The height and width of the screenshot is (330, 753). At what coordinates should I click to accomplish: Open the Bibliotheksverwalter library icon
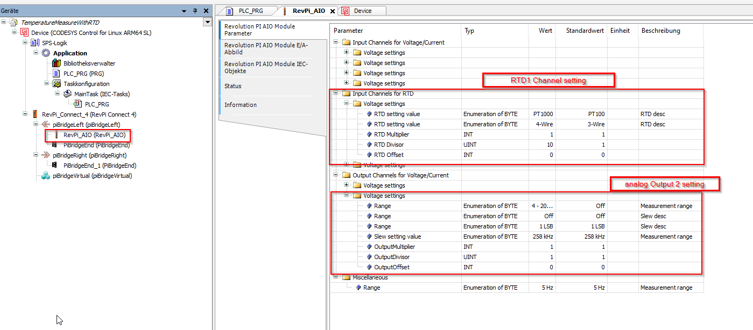(57, 63)
